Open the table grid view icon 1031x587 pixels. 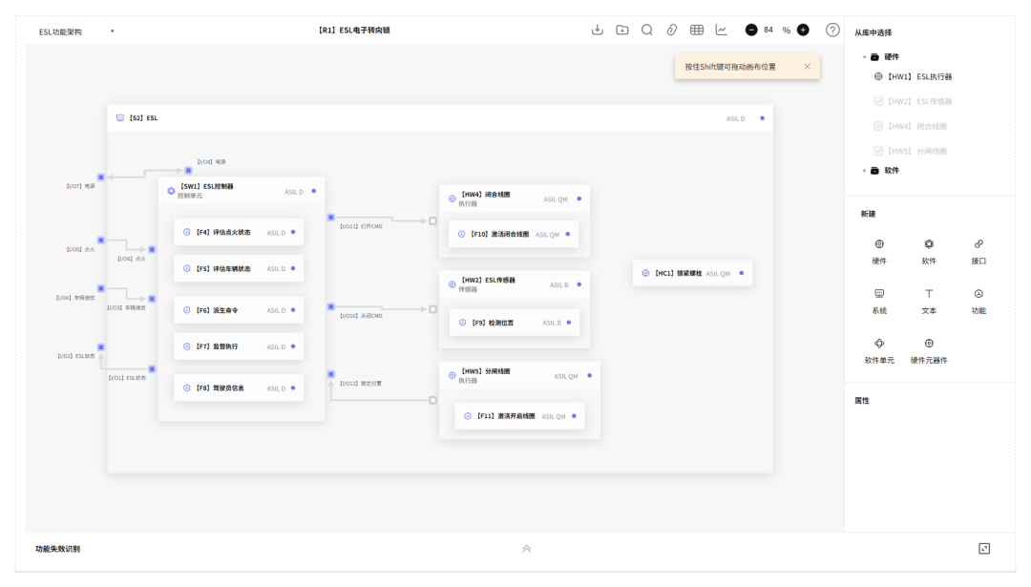(696, 30)
